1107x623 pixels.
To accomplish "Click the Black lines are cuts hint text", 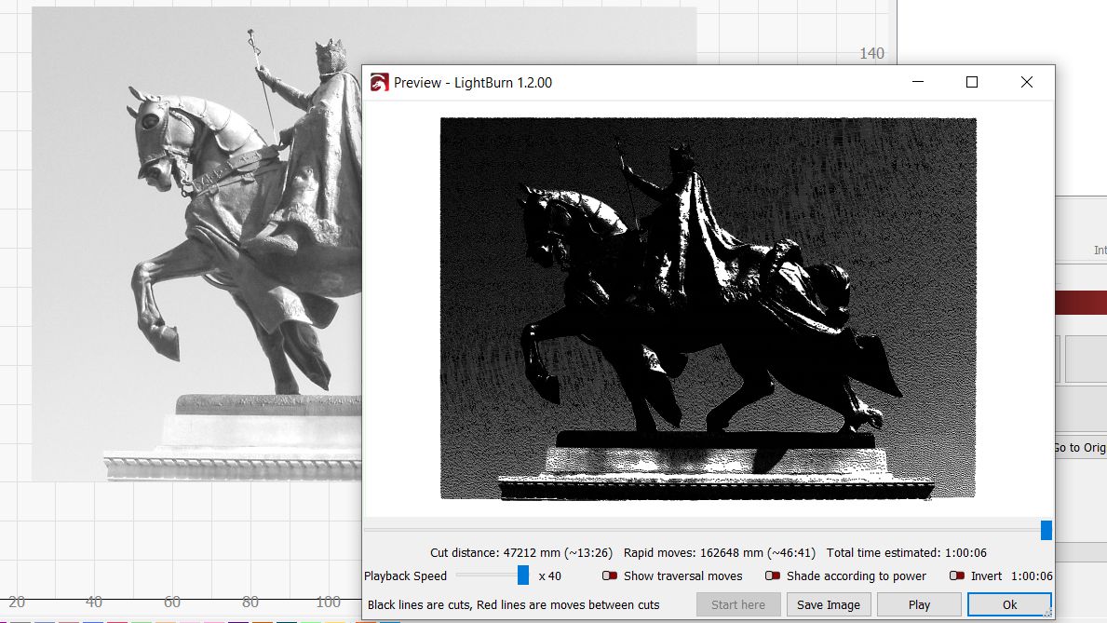I will pos(513,604).
